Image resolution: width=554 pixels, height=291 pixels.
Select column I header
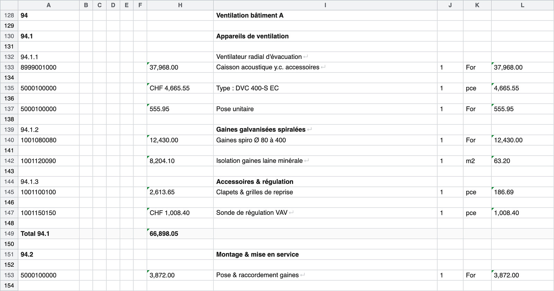click(x=325, y=5)
